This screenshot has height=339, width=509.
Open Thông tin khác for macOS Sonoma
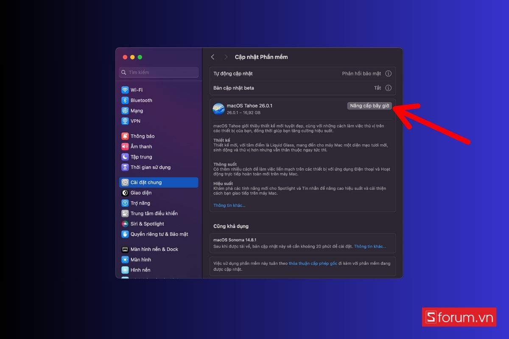370,247
